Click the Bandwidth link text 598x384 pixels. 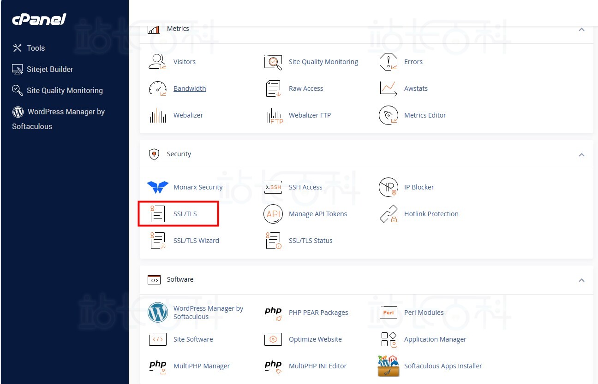pos(190,89)
